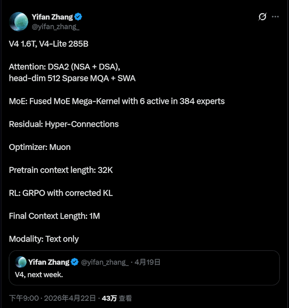Click the 'Modality: Text only' line
This screenshot has height=308, width=289.
click(x=44, y=239)
